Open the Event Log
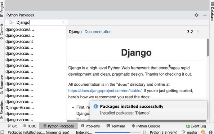 [x=196, y=126]
